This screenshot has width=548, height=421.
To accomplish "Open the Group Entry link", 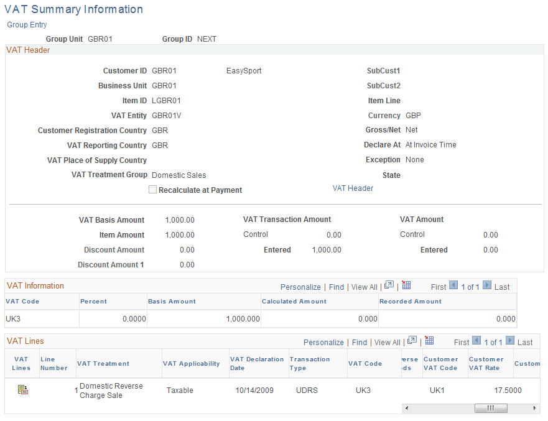I will (27, 24).
